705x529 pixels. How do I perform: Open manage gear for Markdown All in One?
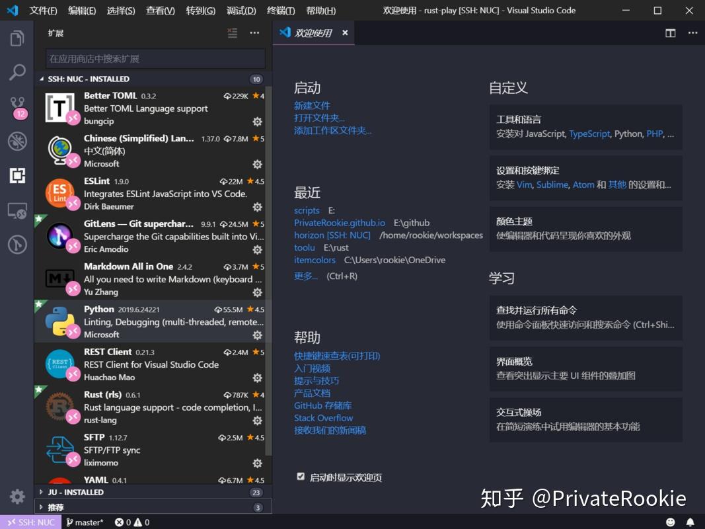257,292
